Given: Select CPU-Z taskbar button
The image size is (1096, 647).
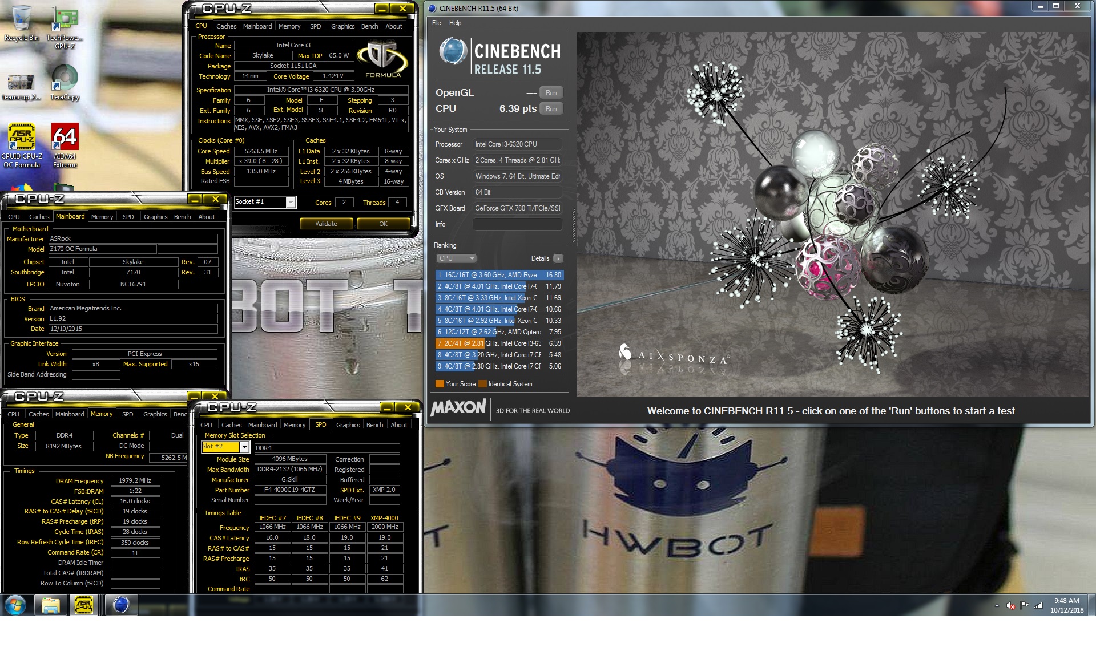Looking at the screenshot, I should pos(84,605).
